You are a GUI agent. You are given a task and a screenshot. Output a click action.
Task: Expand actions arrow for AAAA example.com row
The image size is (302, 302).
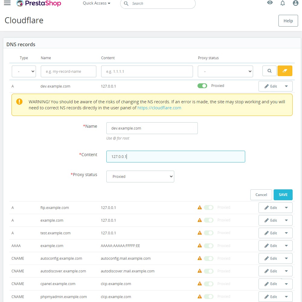click(x=286, y=246)
